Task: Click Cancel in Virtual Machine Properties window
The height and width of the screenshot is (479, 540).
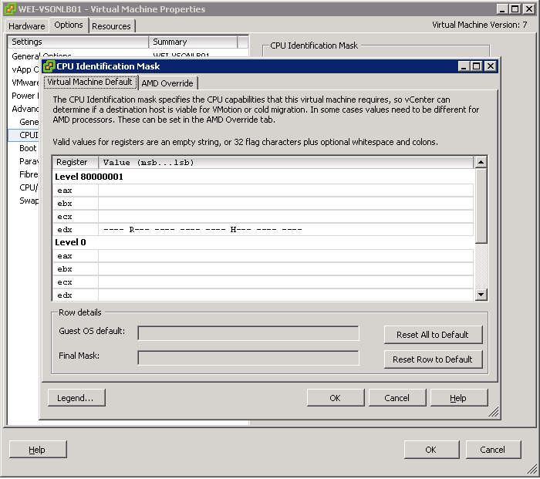Action: [493, 450]
